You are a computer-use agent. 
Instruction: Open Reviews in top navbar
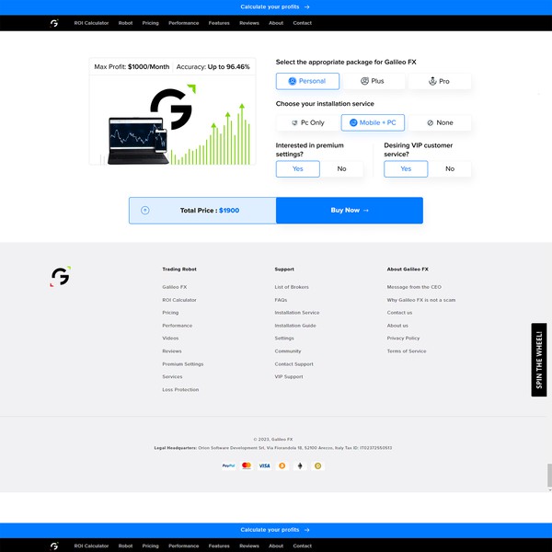tap(249, 23)
